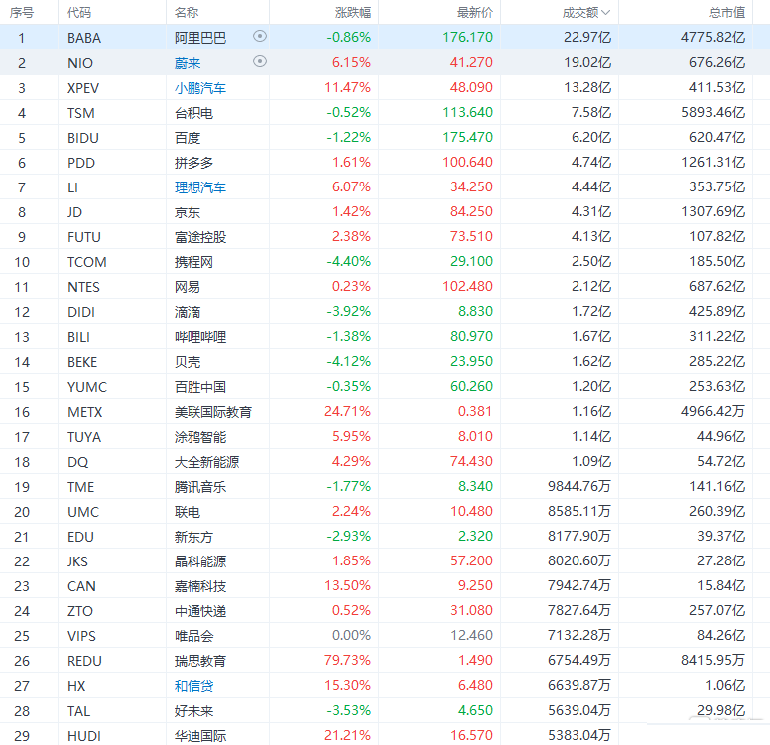Click the 百度 name cell

(188, 138)
